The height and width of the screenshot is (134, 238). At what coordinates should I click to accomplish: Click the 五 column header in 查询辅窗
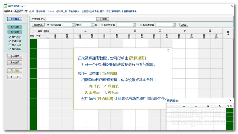[x=220, y=106]
